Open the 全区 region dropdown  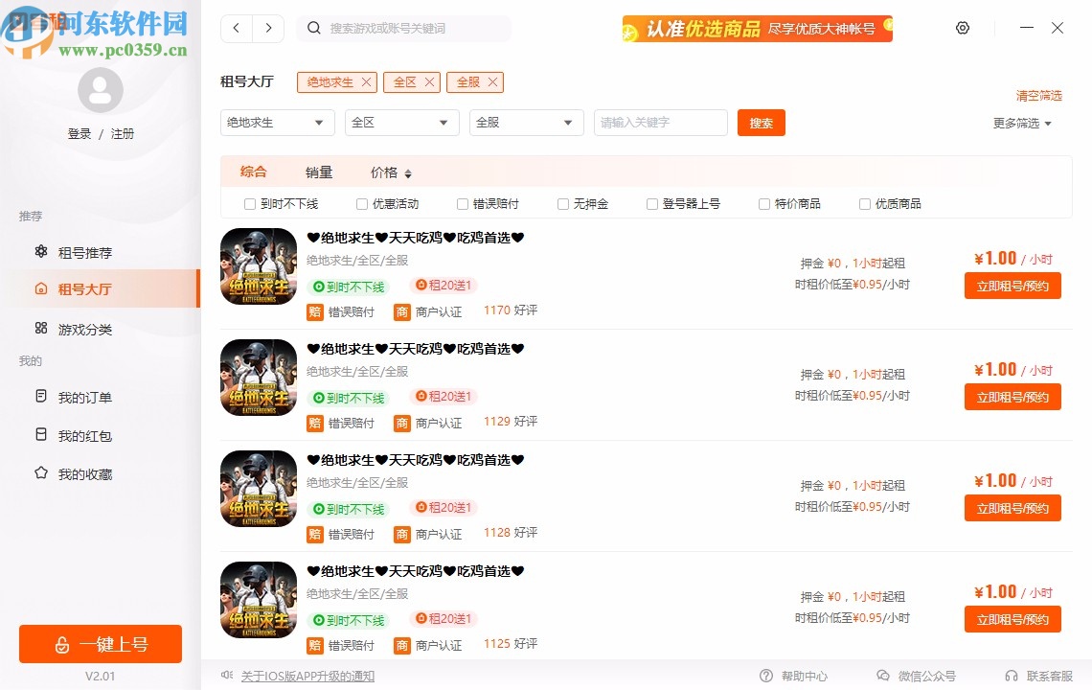tap(401, 123)
